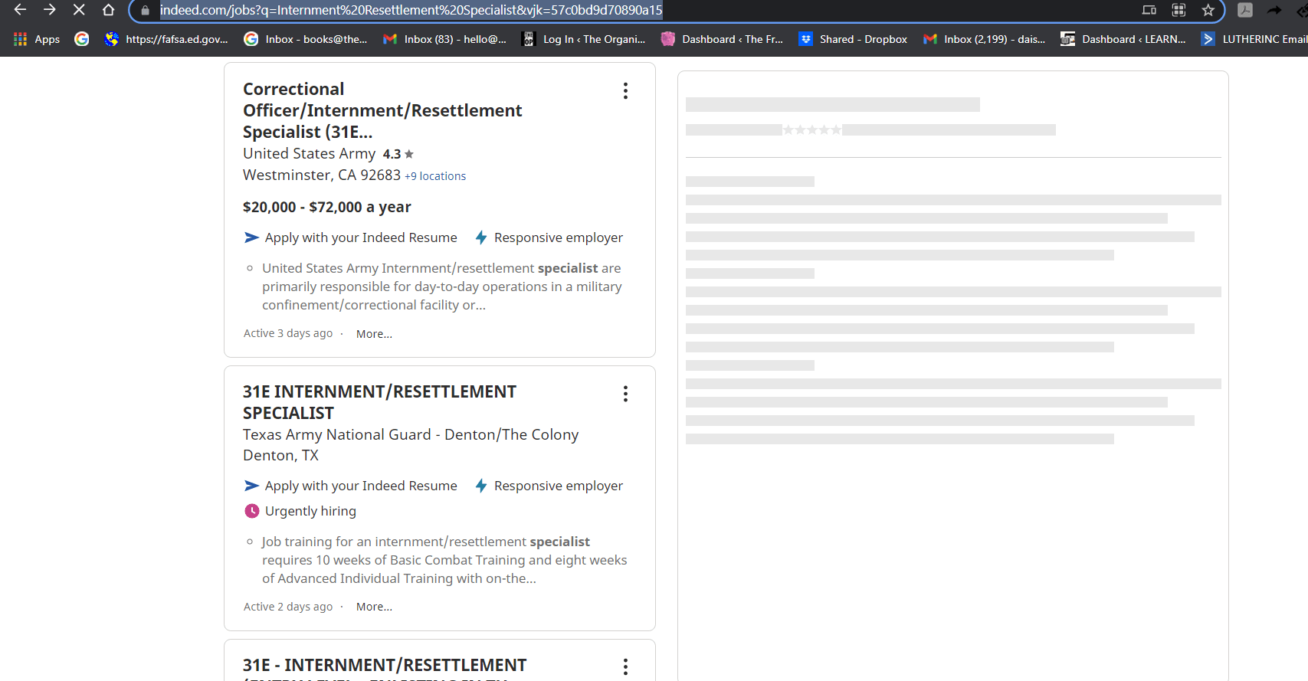Open the Inbox (83) Gmail bookmark
Viewport: 1308px width, 681px height.
click(445, 39)
